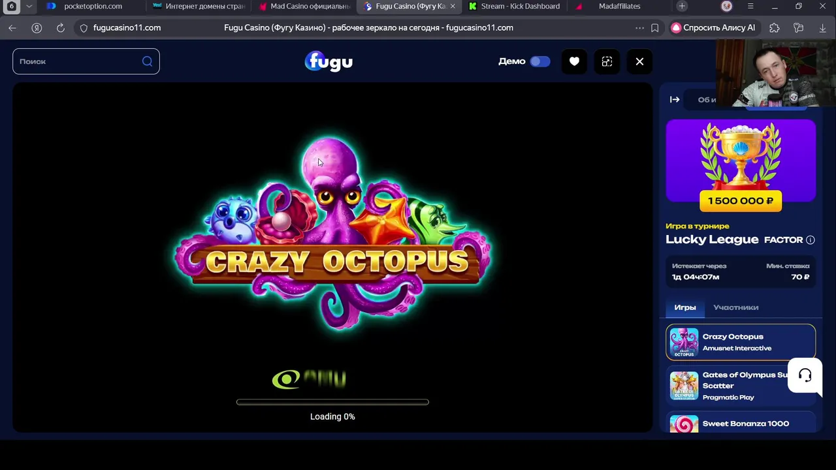
Task: Click the Pragmatic Play provider text
Action: click(x=728, y=398)
